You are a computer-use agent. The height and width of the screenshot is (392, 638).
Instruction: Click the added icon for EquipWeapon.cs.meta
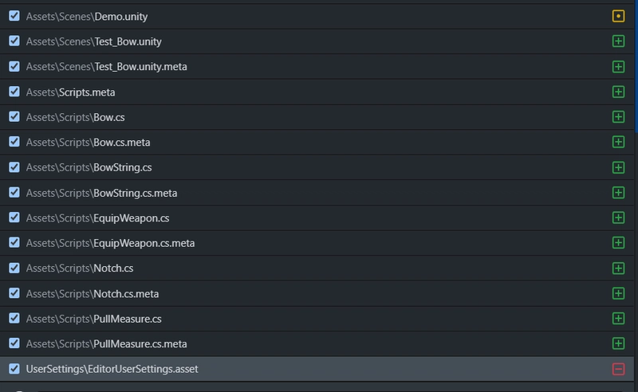tap(618, 243)
